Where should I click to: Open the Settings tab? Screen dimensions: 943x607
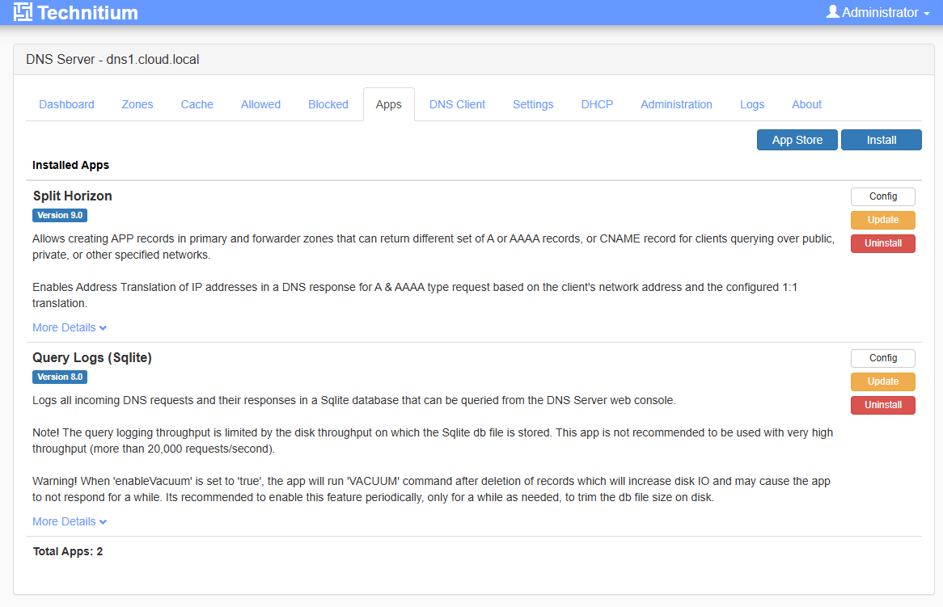[533, 104]
